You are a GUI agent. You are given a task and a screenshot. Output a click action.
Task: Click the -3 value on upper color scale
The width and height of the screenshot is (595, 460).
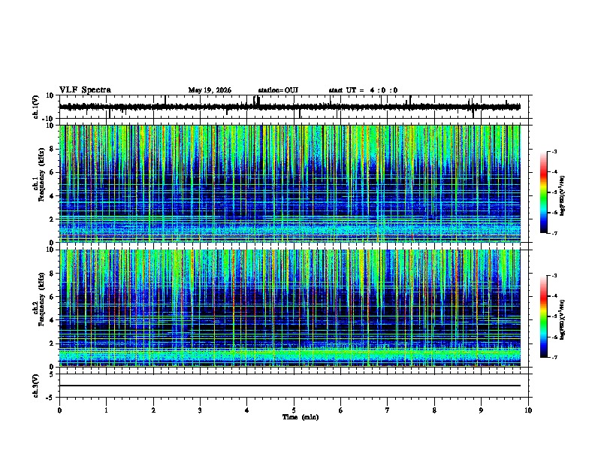554,151
